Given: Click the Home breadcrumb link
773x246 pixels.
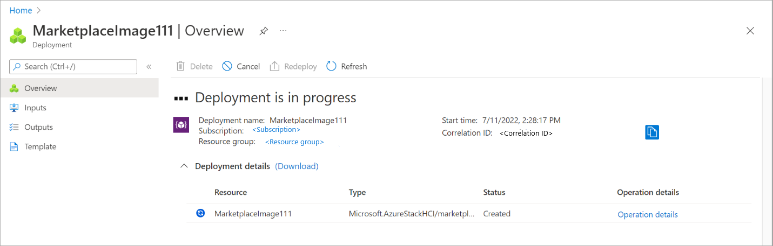Looking at the screenshot, I should coord(21,10).
